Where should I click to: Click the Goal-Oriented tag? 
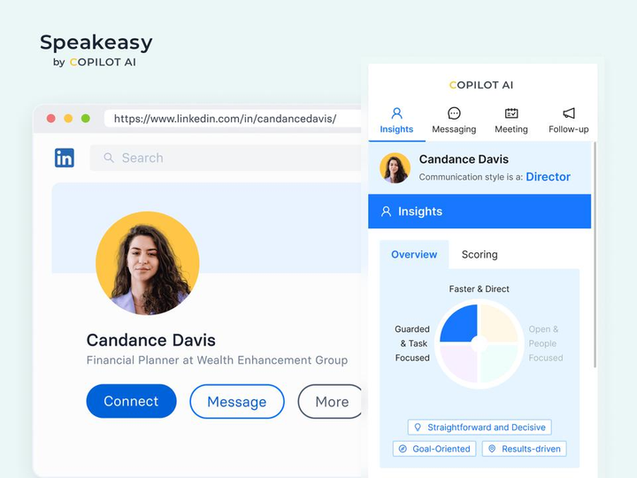pos(434,449)
